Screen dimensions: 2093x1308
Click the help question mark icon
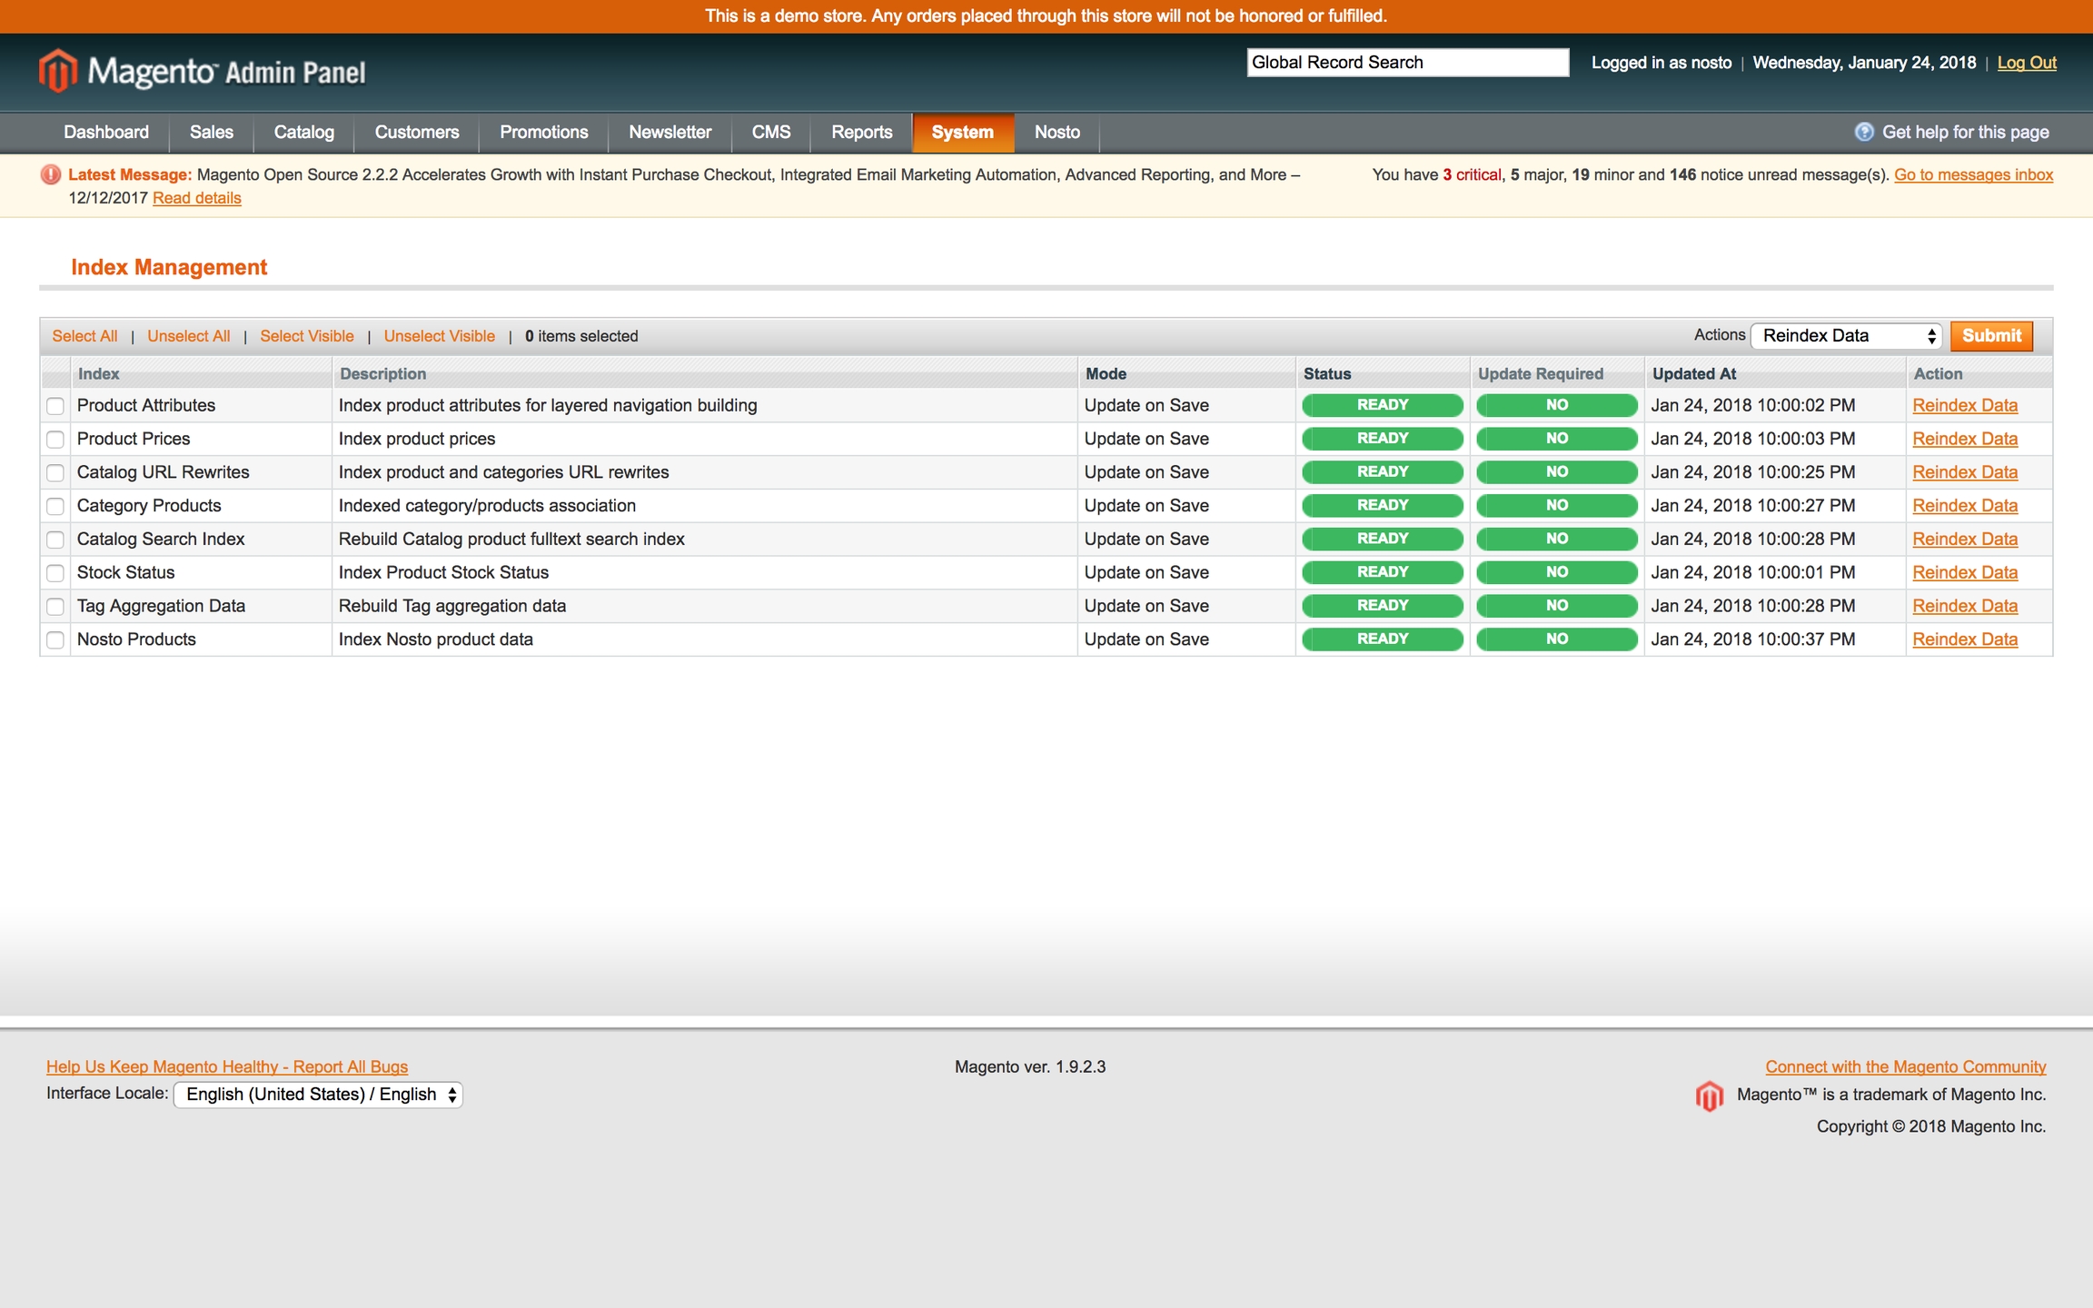point(1863,132)
